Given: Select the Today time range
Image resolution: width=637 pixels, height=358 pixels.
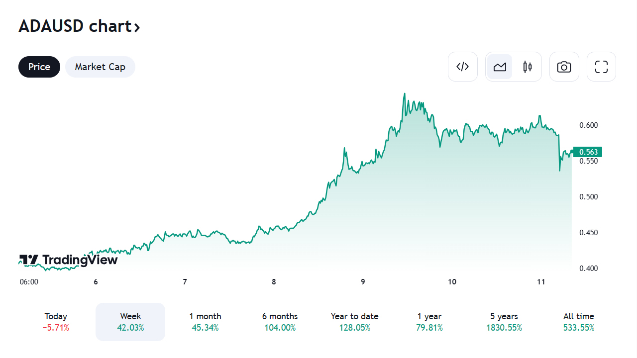Looking at the screenshot, I should (56, 322).
